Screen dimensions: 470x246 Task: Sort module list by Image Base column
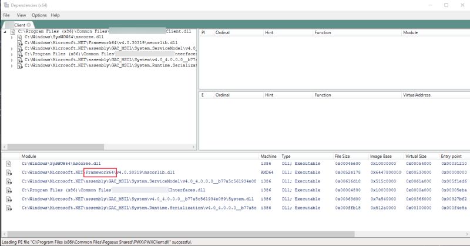pos(386,156)
